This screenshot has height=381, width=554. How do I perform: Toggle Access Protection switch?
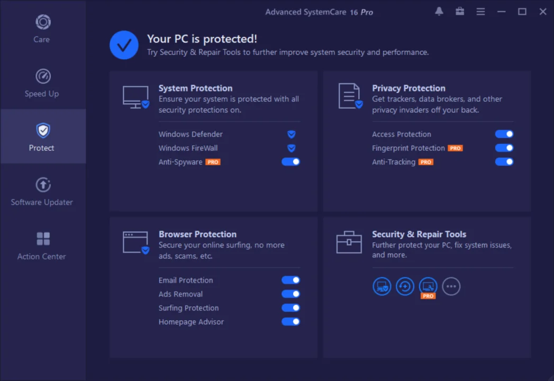[x=504, y=134]
